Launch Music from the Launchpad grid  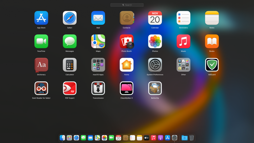(x=183, y=41)
